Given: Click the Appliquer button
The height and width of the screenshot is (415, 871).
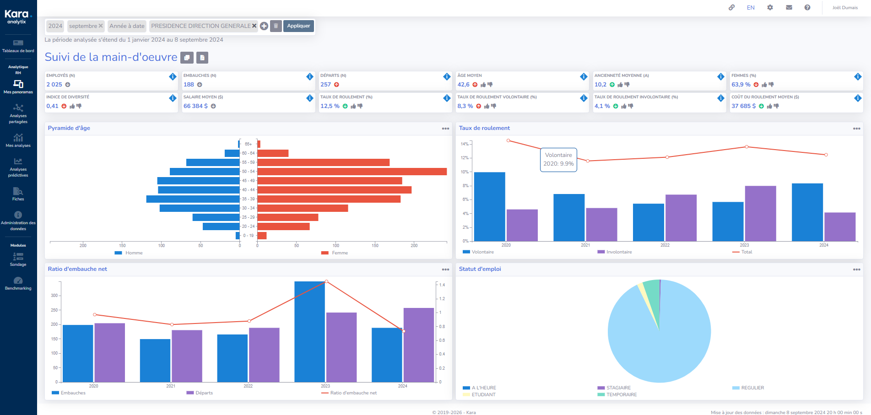Looking at the screenshot, I should click(x=298, y=26).
